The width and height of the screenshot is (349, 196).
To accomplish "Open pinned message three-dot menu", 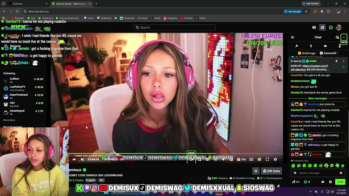I will click(344, 61).
